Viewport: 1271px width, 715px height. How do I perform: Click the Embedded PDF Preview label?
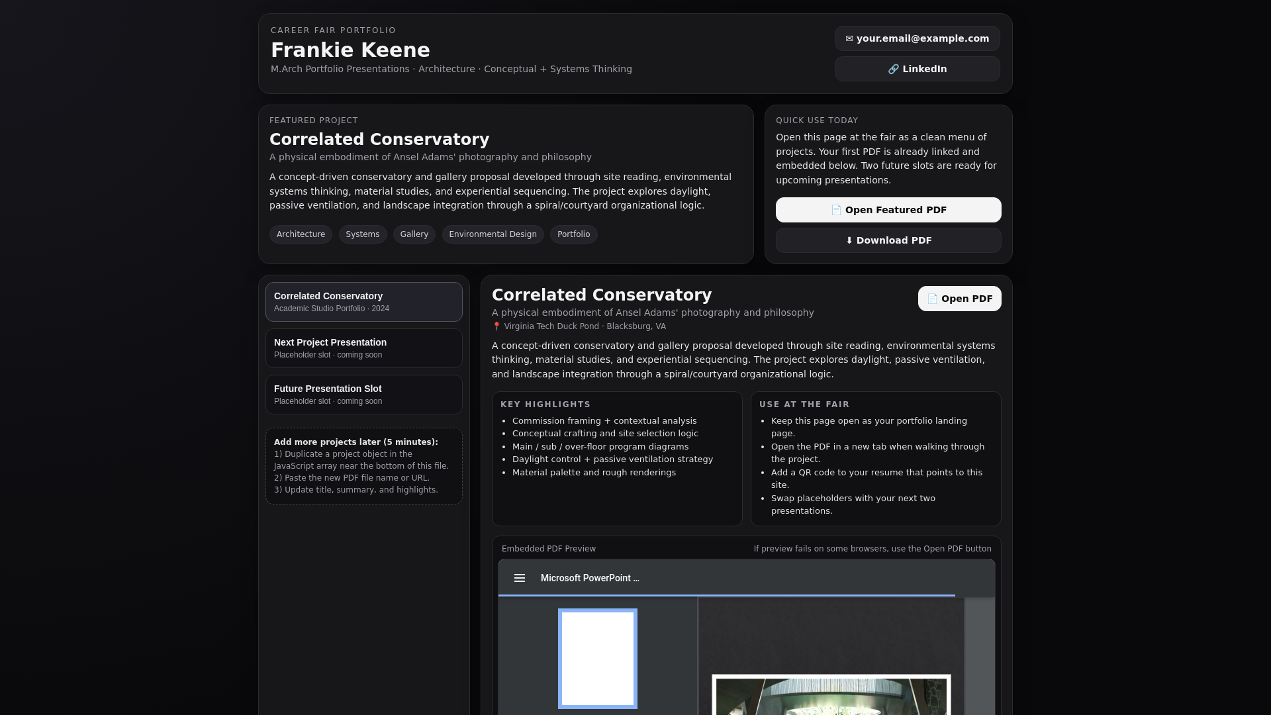tap(549, 549)
